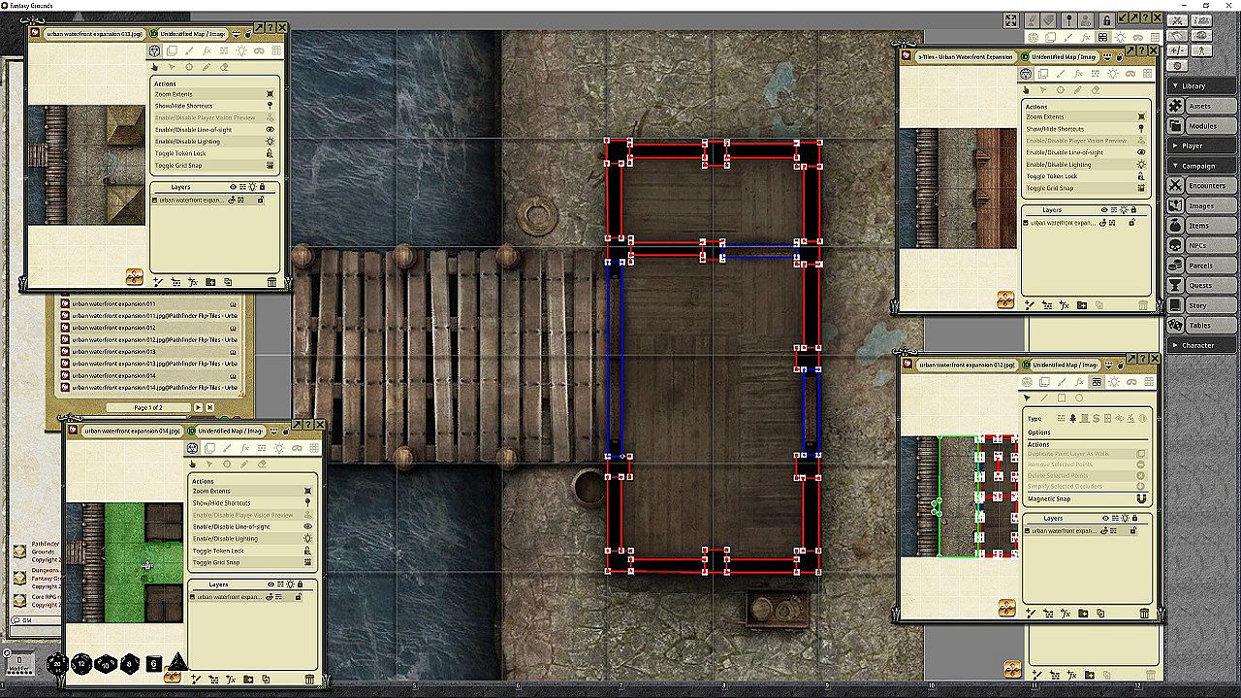Viewport: 1241px width, 698px height.
Task: Click the main map lock icon in top toolbar
Action: coord(1105,20)
